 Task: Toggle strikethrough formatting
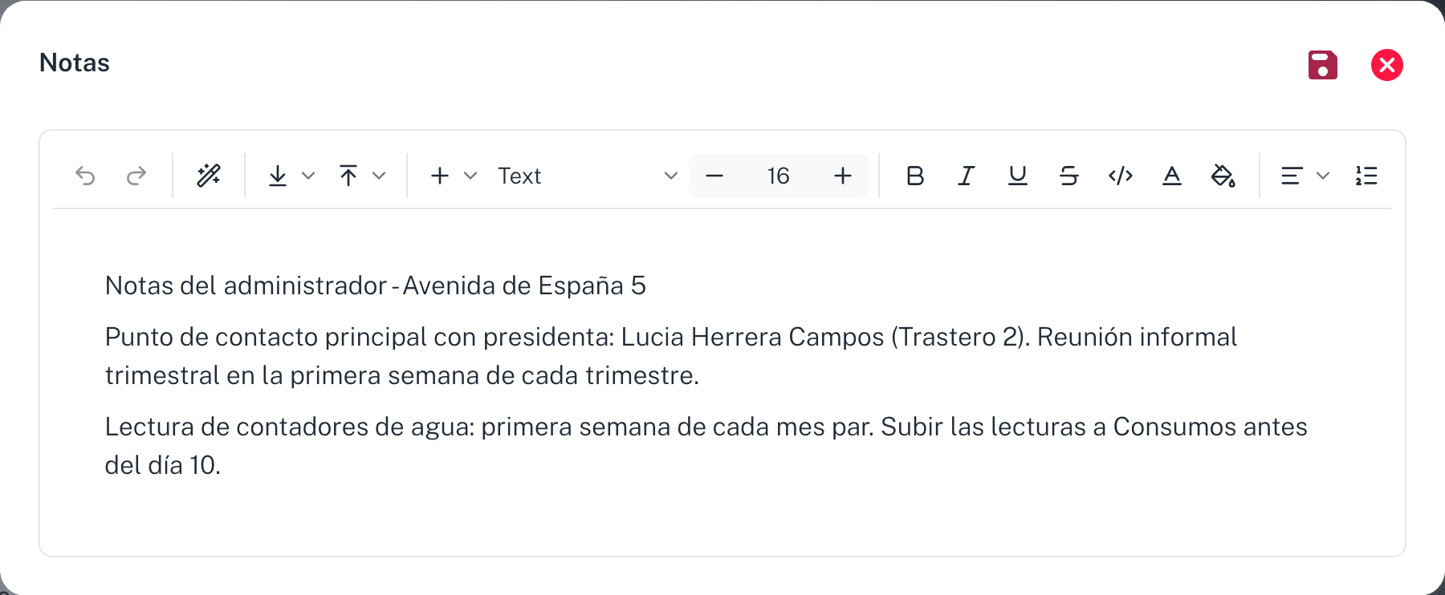[1069, 176]
